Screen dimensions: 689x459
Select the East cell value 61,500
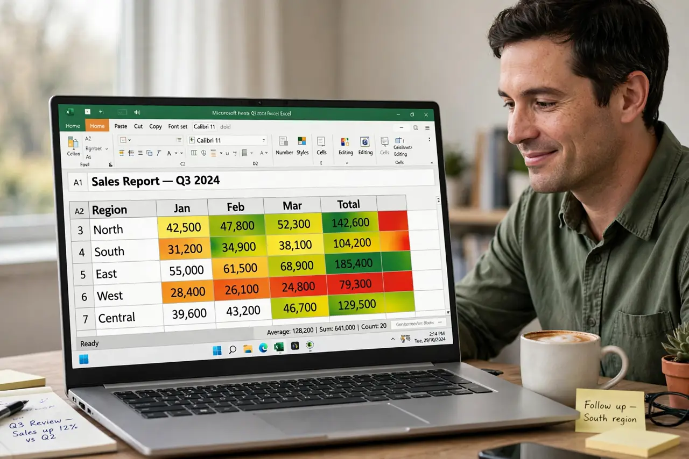[241, 268]
